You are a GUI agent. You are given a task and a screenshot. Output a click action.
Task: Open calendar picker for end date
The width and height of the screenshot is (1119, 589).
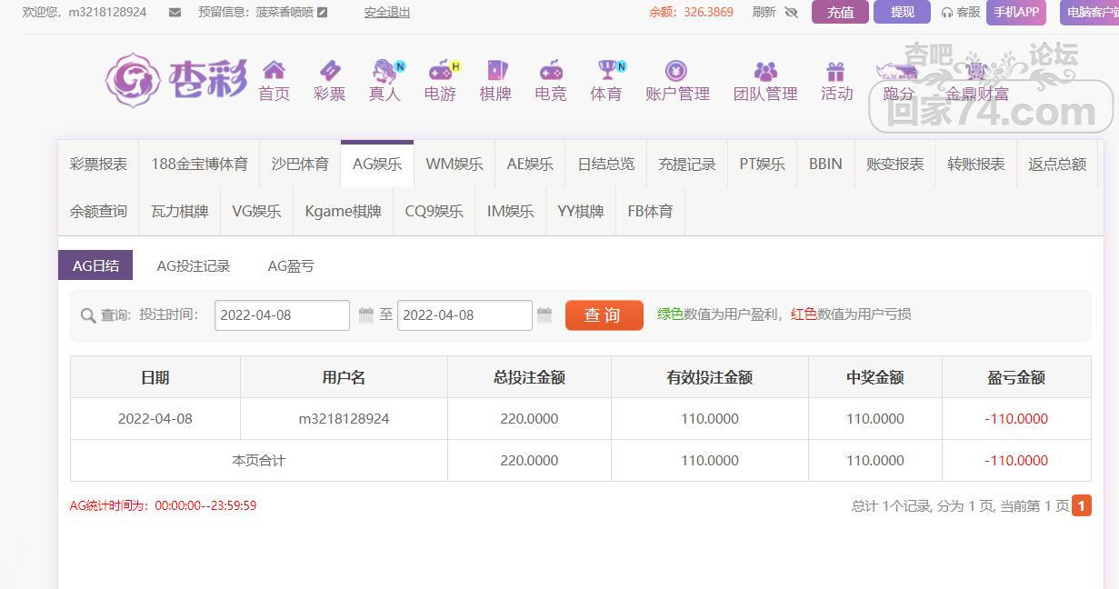tap(545, 315)
